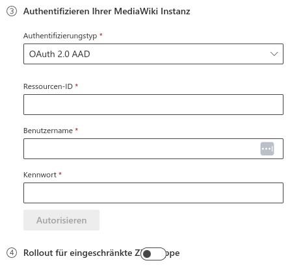The image size is (303, 278).
Task: Click the Benutzername field label
Action: [x=48, y=131]
